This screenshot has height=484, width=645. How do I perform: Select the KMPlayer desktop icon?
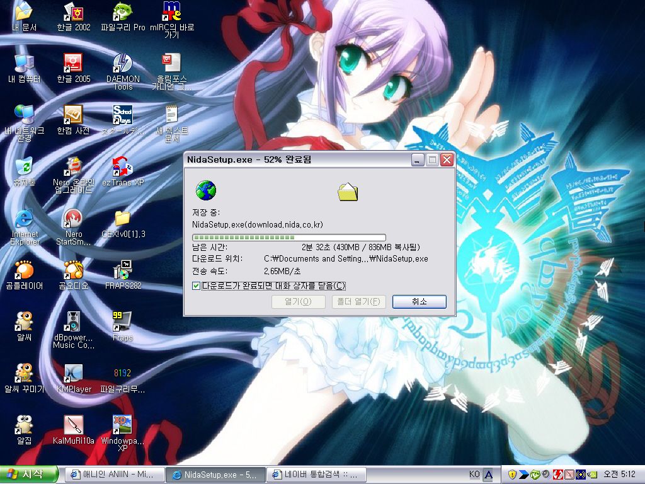click(x=73, y=374)
